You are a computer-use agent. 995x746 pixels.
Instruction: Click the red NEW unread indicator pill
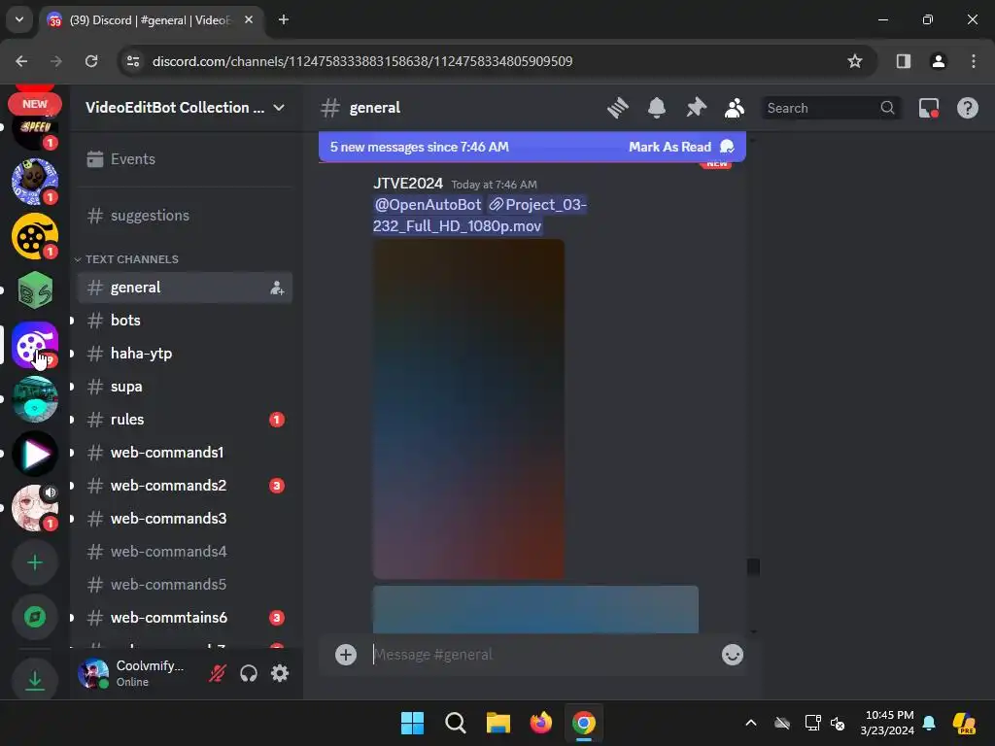[35, 104]
